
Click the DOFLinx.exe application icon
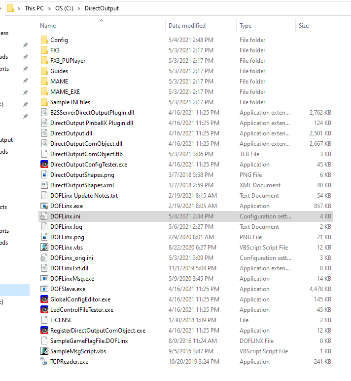(x=44, y=206)
